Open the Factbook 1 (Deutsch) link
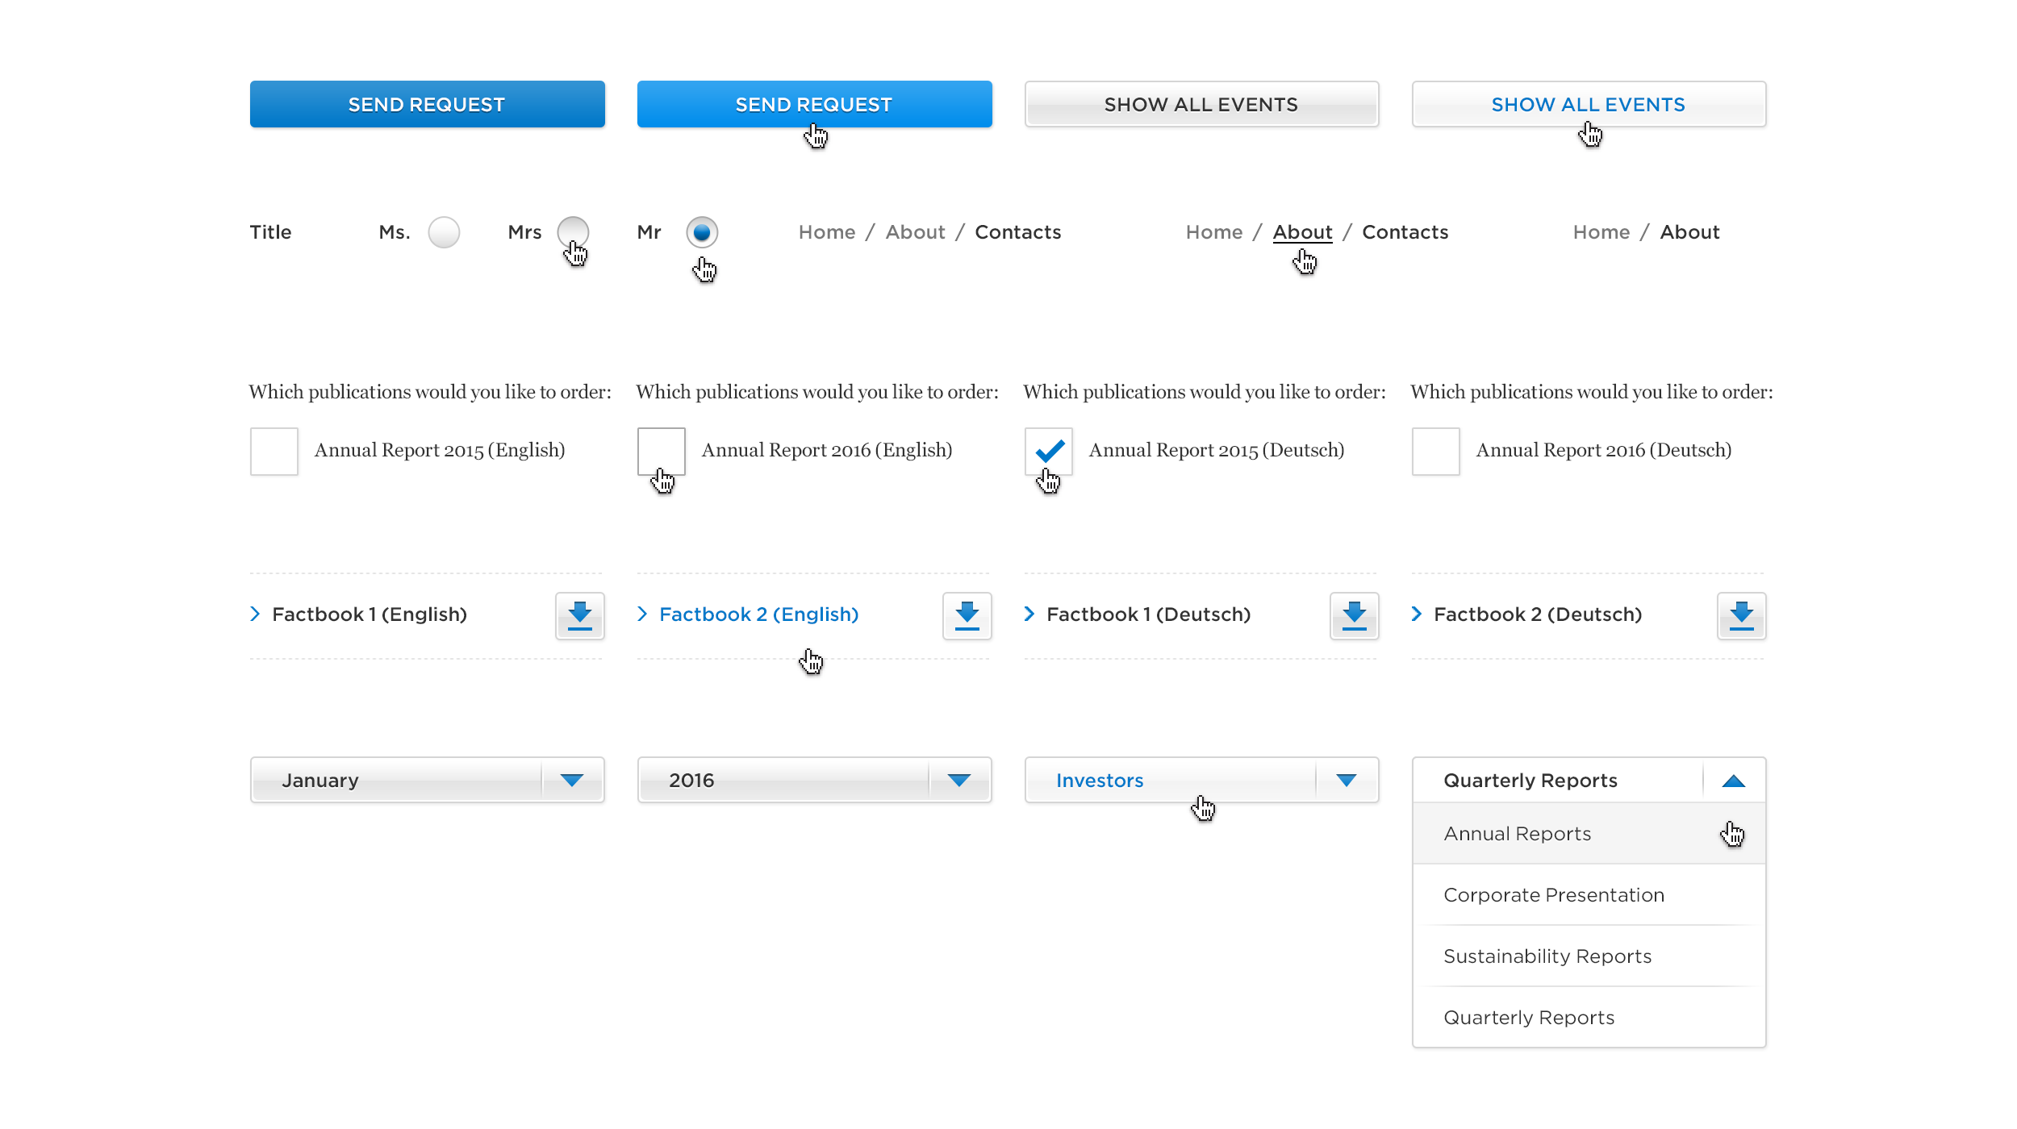This screenshot has width=2017, height=1129. coord(1148,614)
